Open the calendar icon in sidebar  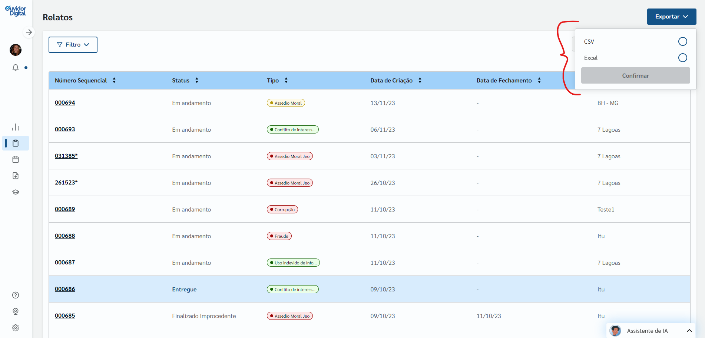(16, 159)
